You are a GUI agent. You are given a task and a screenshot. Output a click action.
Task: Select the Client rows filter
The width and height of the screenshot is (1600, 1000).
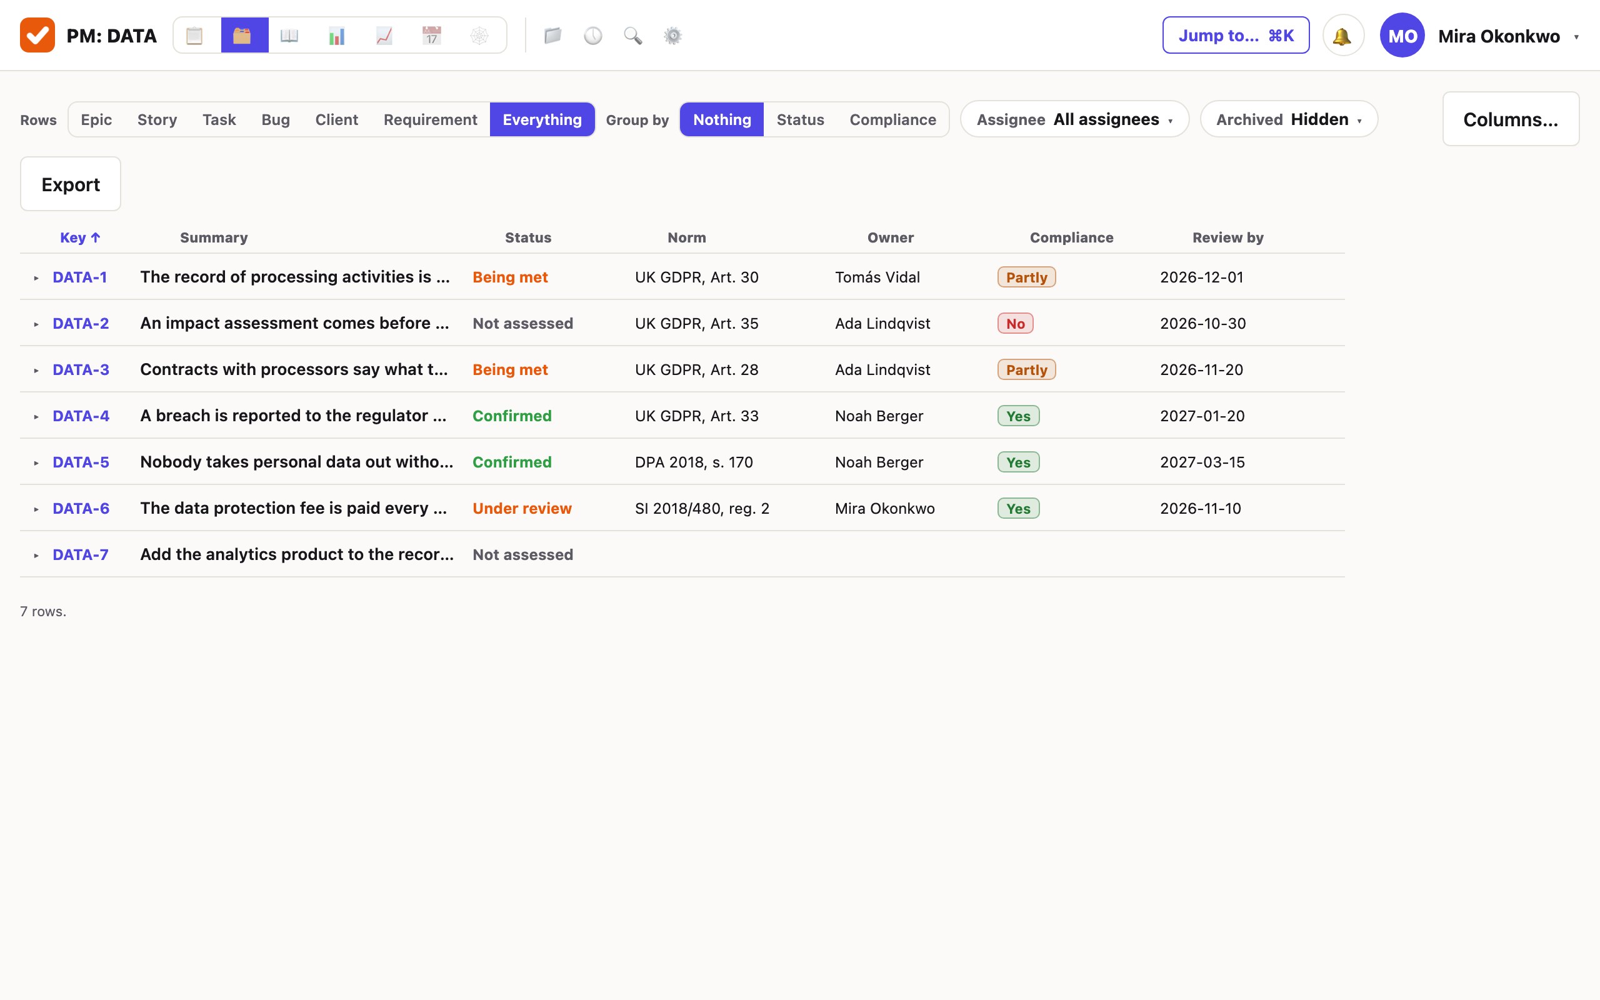tap(336, 120)
